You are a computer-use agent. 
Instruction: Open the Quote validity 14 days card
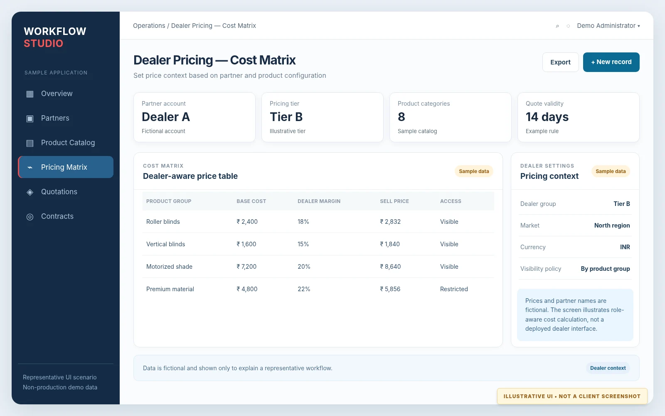tap(579, 117)
